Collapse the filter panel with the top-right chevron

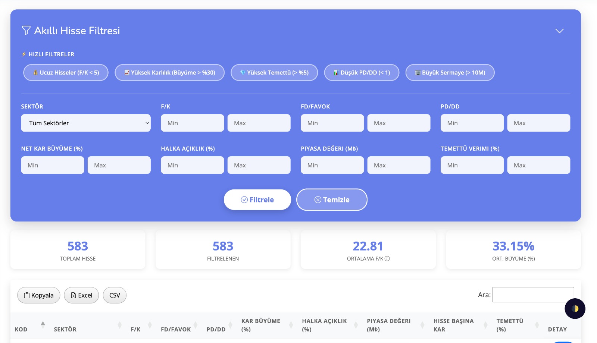[x=559, y=31]
